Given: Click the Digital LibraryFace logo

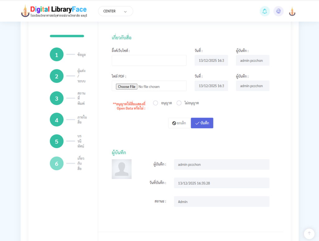Looking at the screenshot, I should [x=54, y=11].
